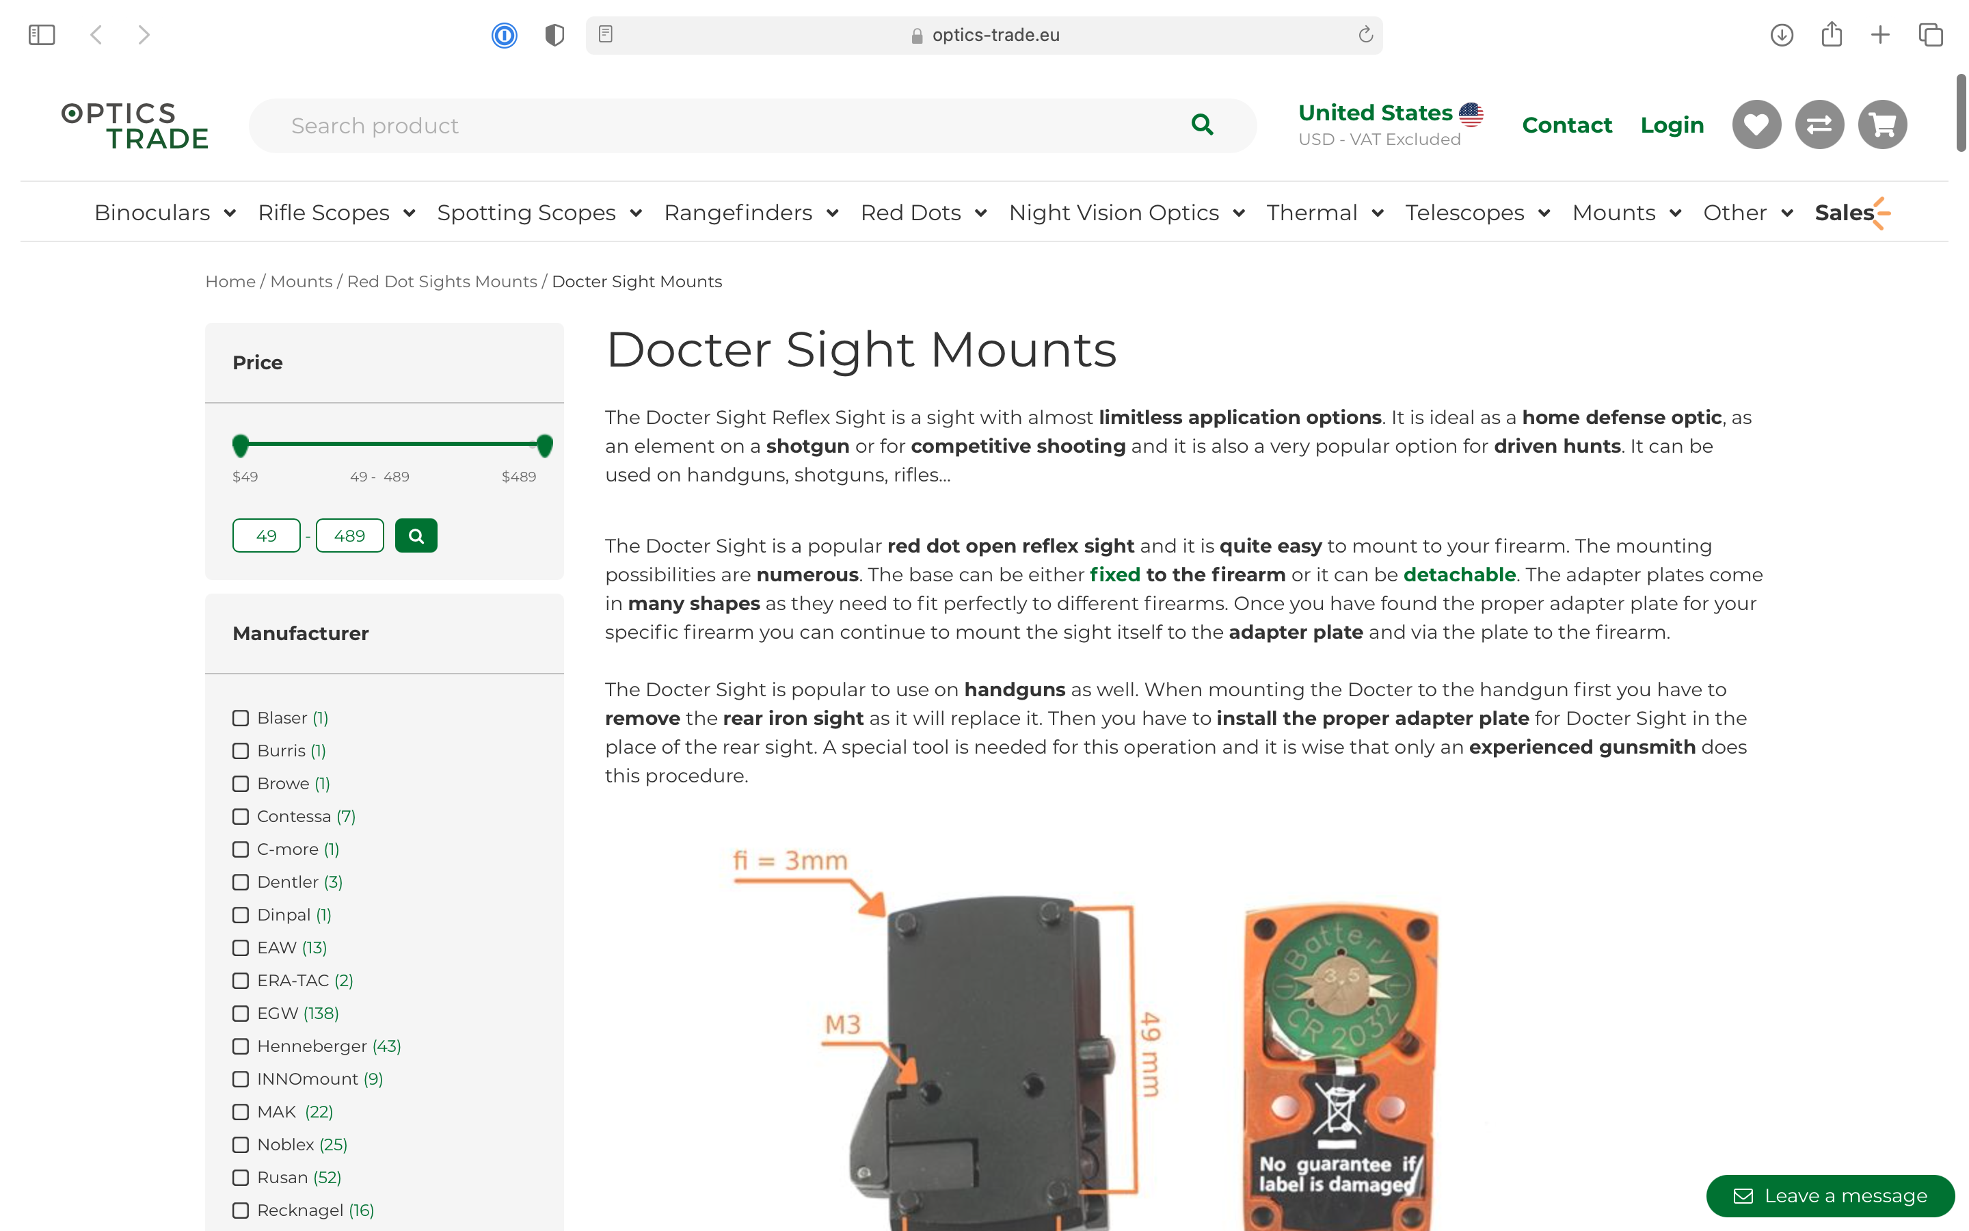The width and height of the screenshot is (1969, 1231).
Task: Go to Red Dot Sights Mounts breadcrumb
Action: (x=442, y=282)
